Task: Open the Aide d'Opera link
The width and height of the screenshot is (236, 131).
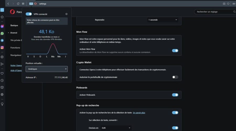Action: [16, 70]
